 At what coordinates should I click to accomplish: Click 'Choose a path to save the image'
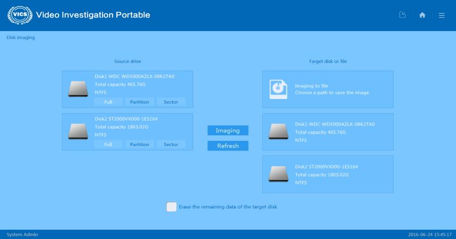(x=332, y=92)
